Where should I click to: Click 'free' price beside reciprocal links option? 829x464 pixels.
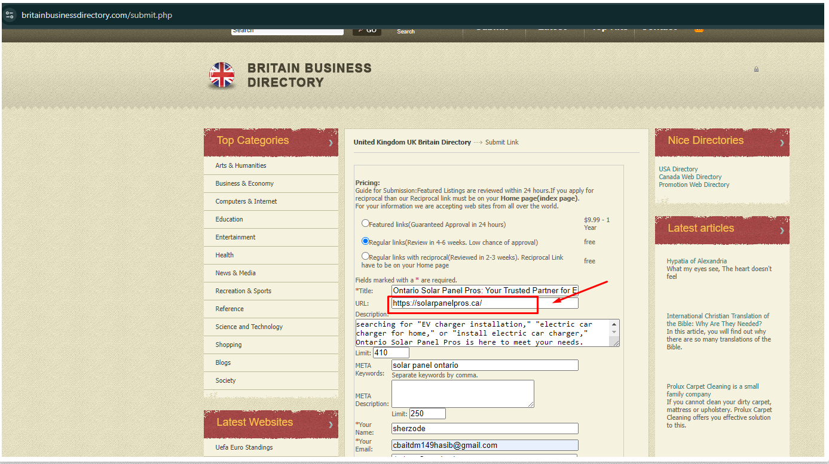pyautogui.click(x=589, y=261)
